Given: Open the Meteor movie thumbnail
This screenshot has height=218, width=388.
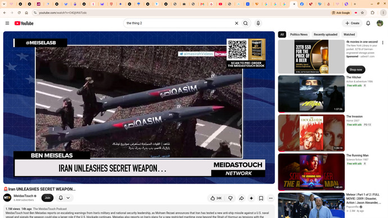Looking at the screenshot, I should (312, 206).
